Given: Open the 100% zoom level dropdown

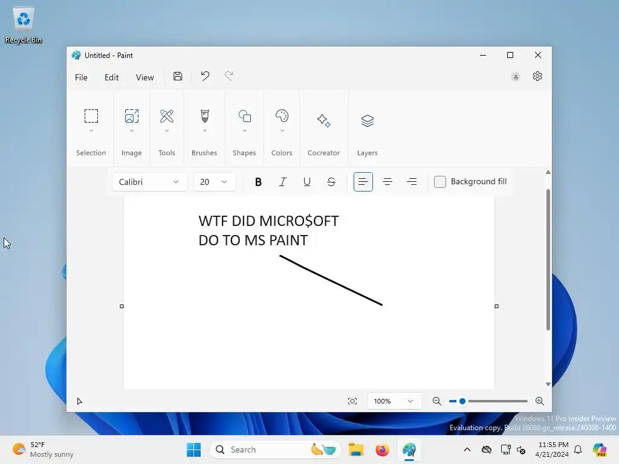Looking at the screenshot, I should click(394, 401).
